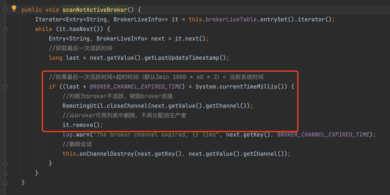Click the Iterator type declaration
The image size is (390, 195).
(49, 19)
